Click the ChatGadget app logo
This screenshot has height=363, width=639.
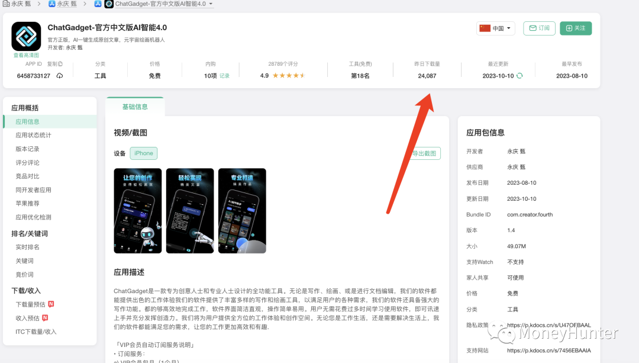pyautogui.click(x=25, y=37)
